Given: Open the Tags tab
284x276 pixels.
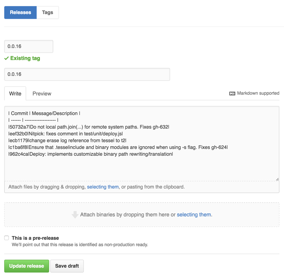Looking at the screenshot, I should point(48,12).
